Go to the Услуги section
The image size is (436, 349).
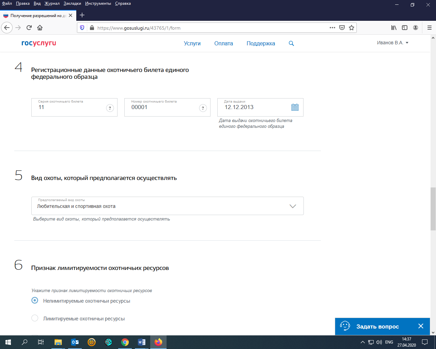pyautogui.click(x=192, y=44)
